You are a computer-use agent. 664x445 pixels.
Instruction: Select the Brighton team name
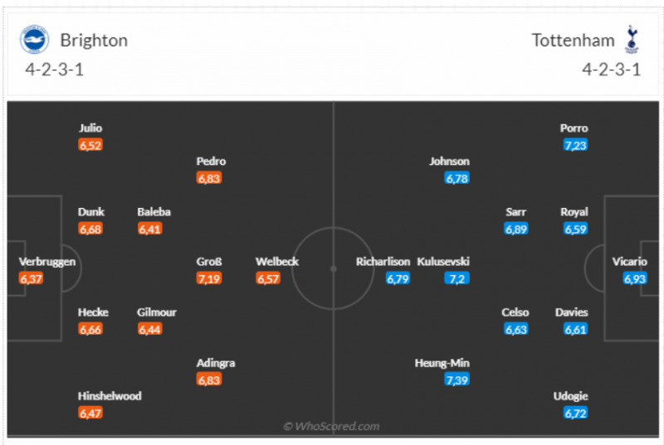94,40
